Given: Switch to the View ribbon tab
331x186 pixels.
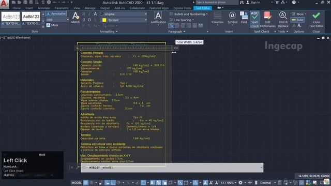Looking at the screenshot, I should pyautogui.click(x=77, y=8).
